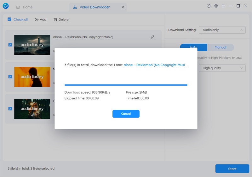The image size is (252, 177).
Task: Click the Add button label
Action: (43, 20)
